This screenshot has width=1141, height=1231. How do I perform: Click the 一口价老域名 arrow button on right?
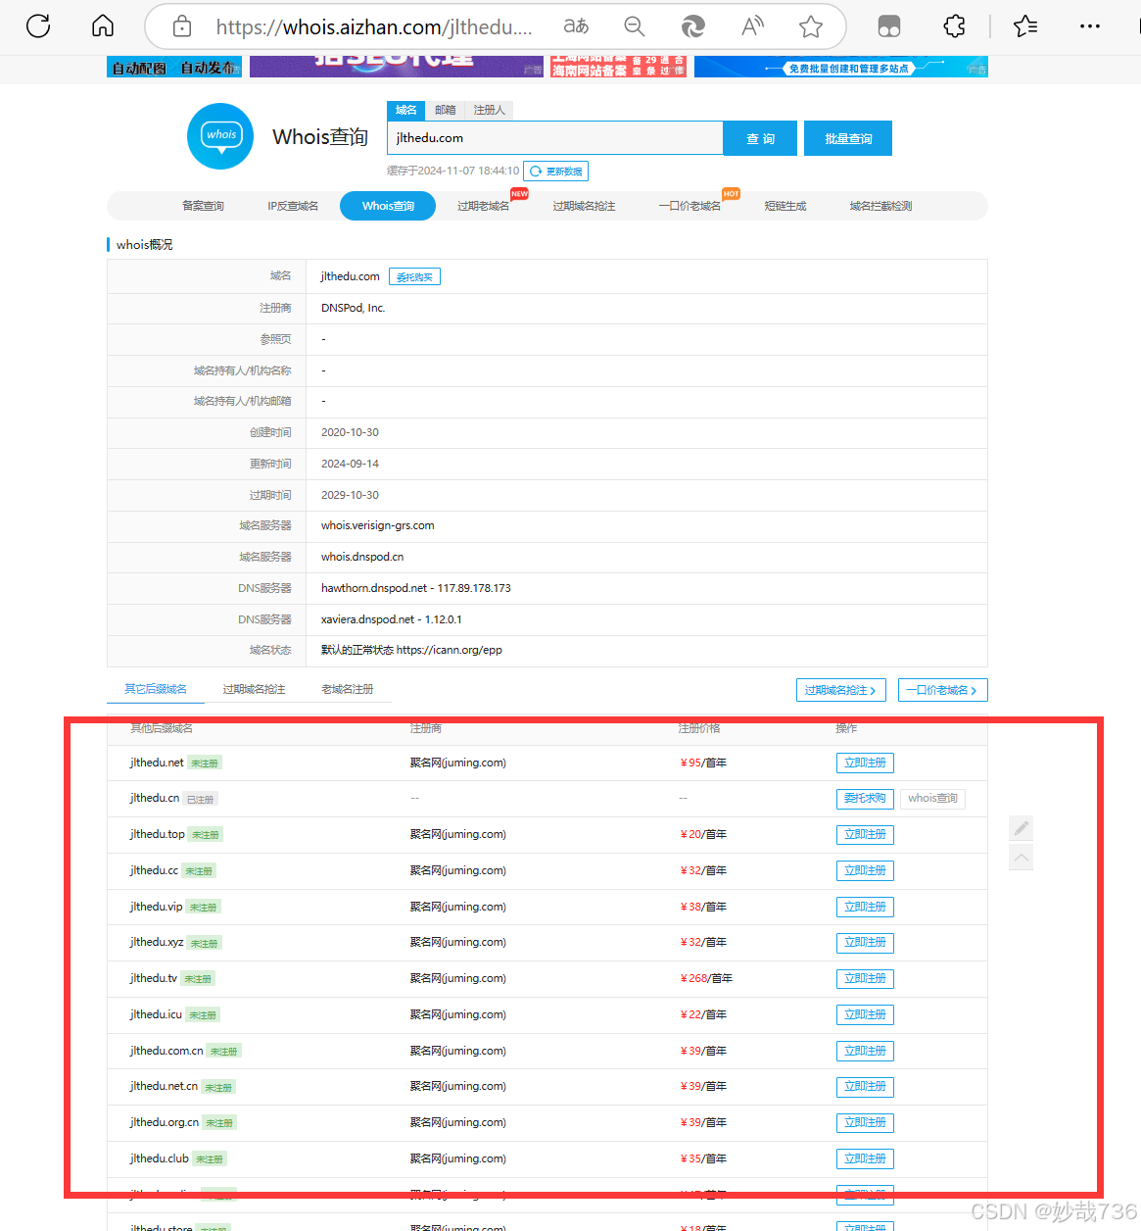[942, 690]
